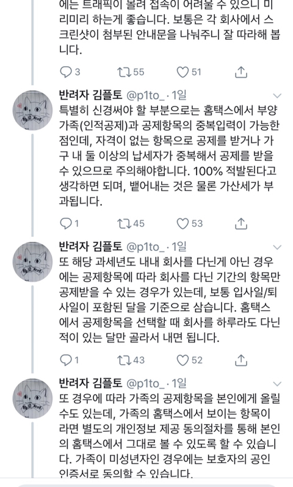Open @p1to_ handle on 가족의 공제항목 tweet
Screen dimensions: 293x487
click(x=145, y=384)
